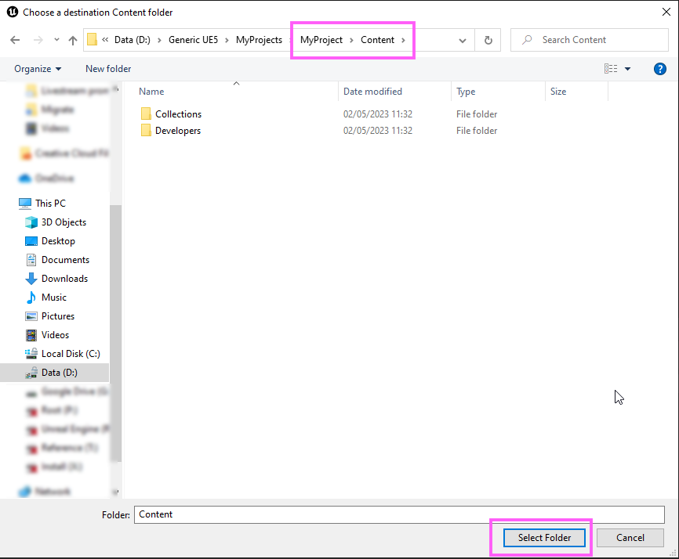Click the Documents icon in sidebar

click(31, 260)
